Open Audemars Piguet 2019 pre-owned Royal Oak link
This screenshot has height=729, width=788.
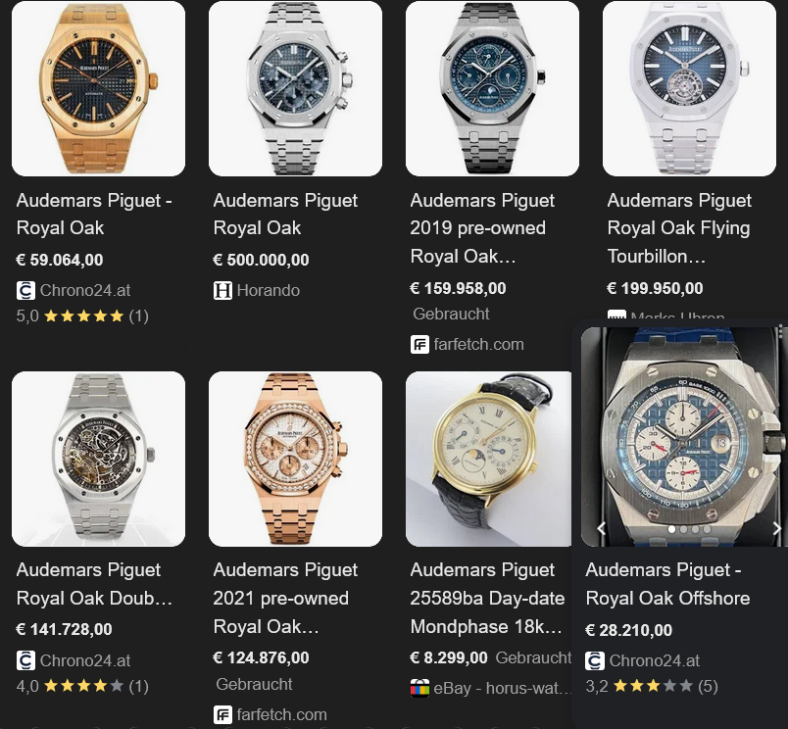[482, 228]
